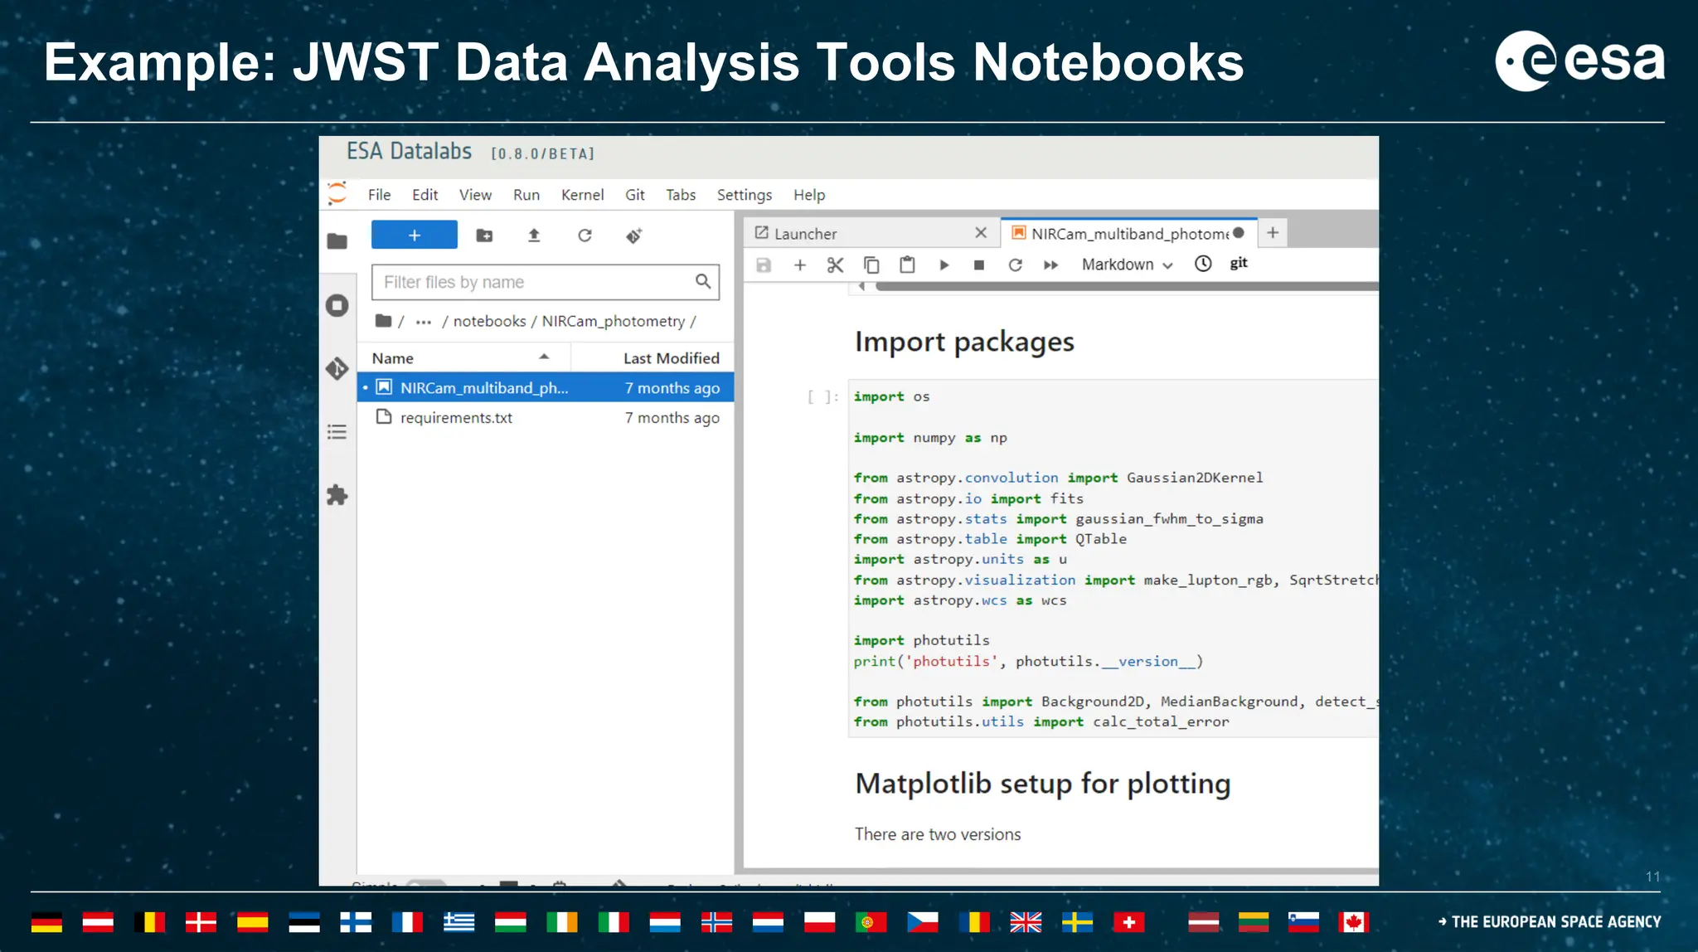
Task: Insert a cell below with plus icon
Action: 799,265
